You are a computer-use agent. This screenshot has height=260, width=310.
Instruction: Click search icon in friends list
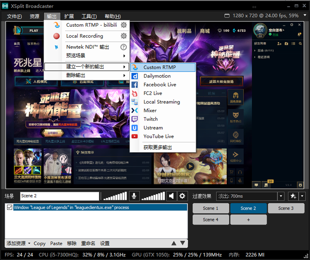coord(301,44)
